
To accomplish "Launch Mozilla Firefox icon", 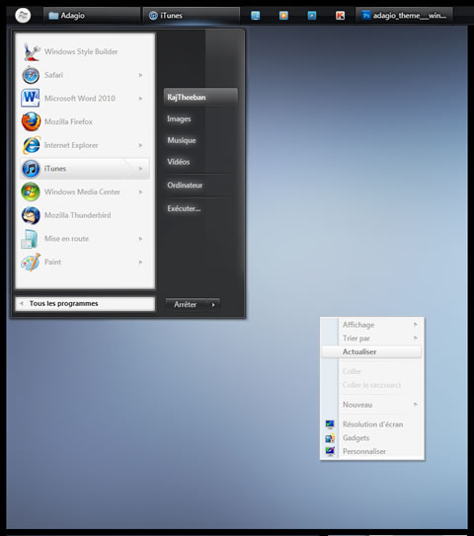I will 31,121.
